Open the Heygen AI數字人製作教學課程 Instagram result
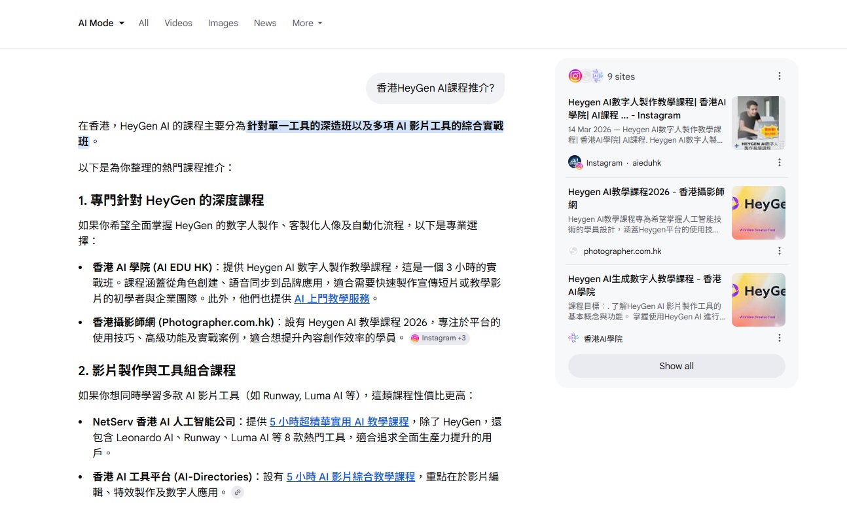 647,109
